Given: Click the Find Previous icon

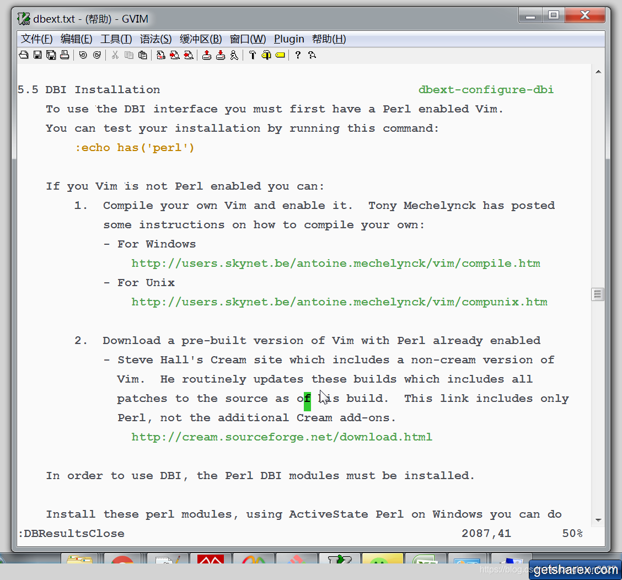Looking at the screenshot, I should pos(189,55).
